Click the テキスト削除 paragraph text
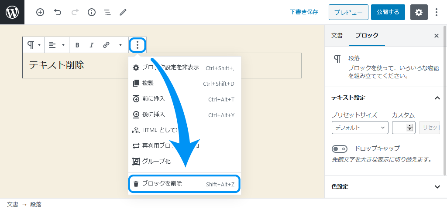Viewport: 447px width, 209px height. click(56, 65)
